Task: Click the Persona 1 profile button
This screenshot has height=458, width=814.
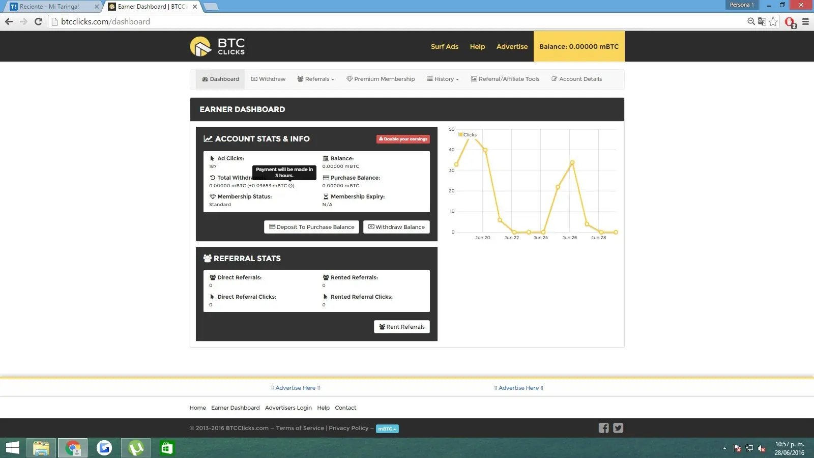Action: 742,5
